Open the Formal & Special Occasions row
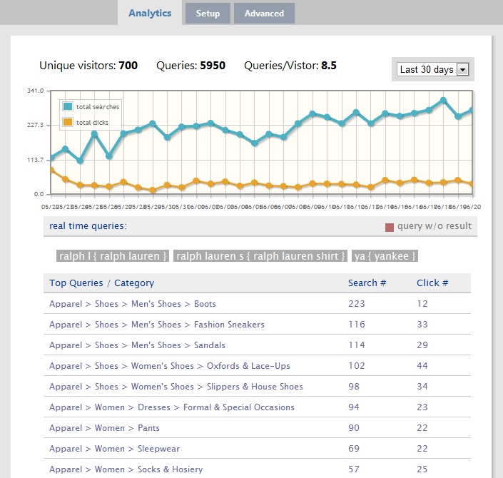The image size is (503, 478). 257,407
